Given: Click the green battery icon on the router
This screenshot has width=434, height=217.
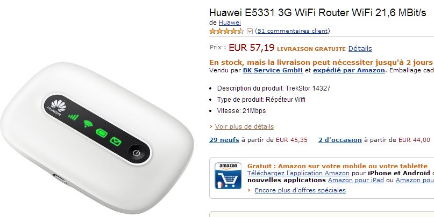Looking at the screenshot, I should point(102,133).
